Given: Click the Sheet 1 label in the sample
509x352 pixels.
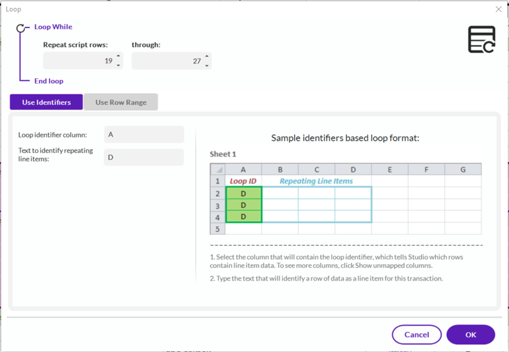Looking at the screenshot, I should pos(223,154).
